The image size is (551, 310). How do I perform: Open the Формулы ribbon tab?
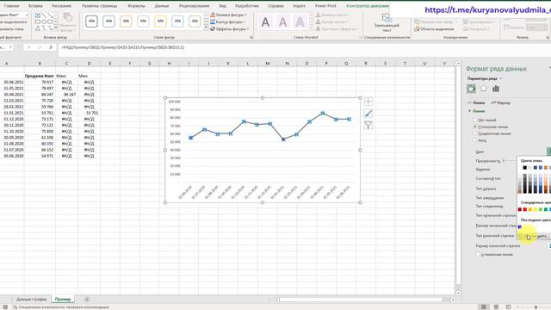pos(136,6)
